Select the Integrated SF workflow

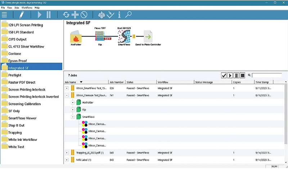(31, 67)
